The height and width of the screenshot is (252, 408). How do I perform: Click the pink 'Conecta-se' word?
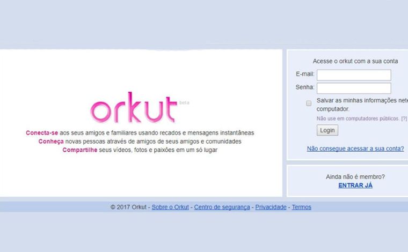point(42,133)
